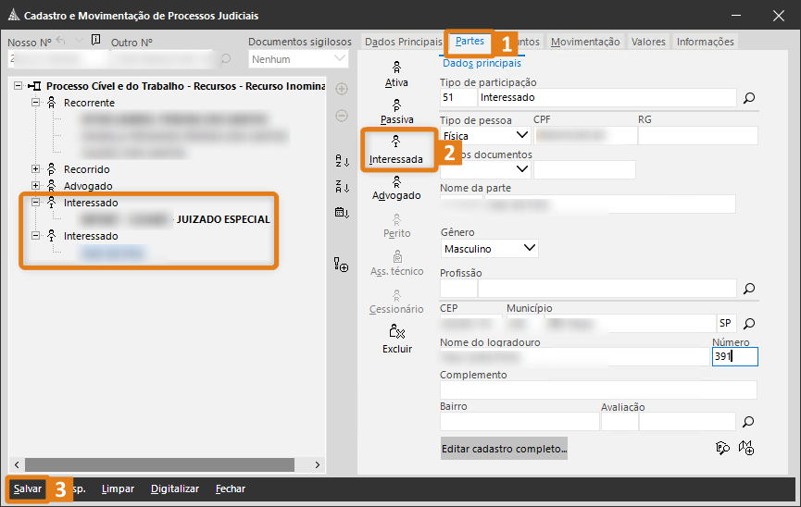Click Excluir to delete the party

pyautogui.click(x=396, y=340)
